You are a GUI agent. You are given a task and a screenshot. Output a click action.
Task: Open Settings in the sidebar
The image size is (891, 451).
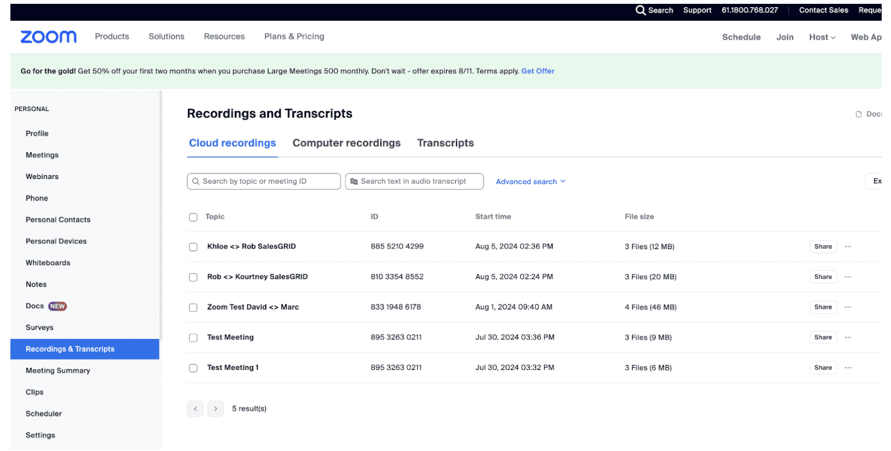tap(41, 436)
